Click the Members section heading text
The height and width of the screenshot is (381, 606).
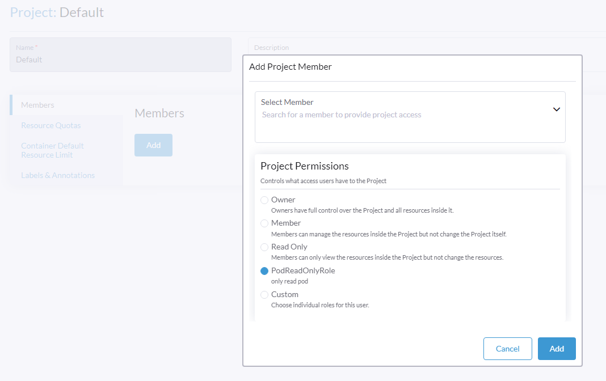(x=159, y=113)
